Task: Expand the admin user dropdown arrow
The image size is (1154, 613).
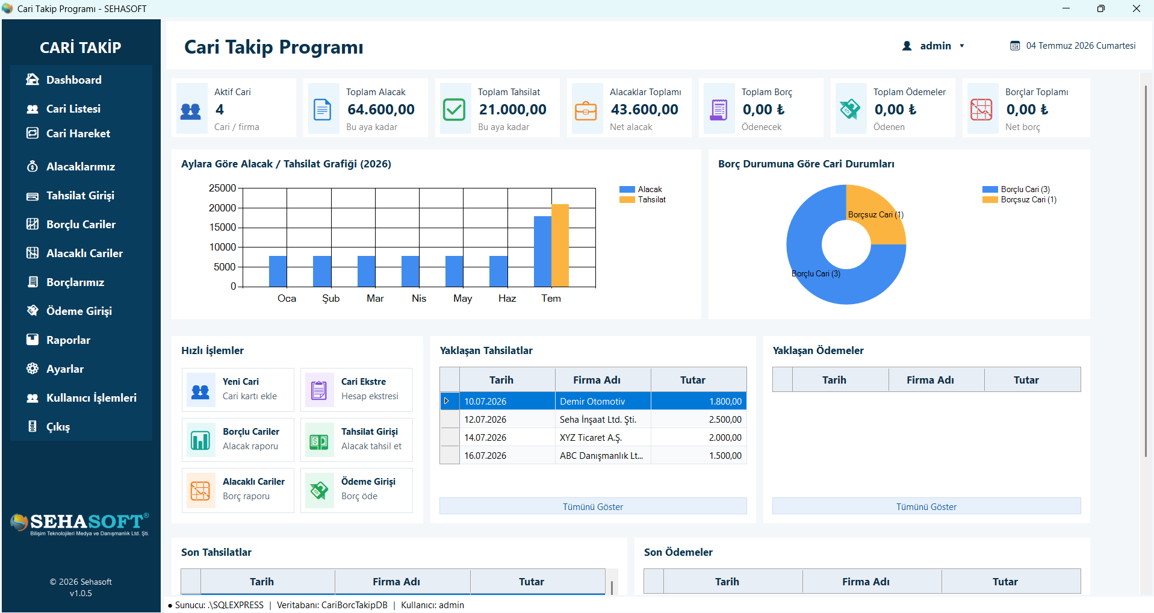Action: (962, 46)
